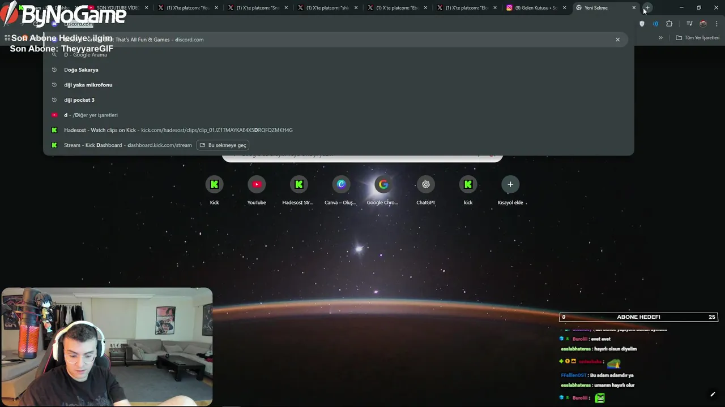Click the blue sound-wave extension icon
The image size is (725, 407).
click(x=655, y=24)
